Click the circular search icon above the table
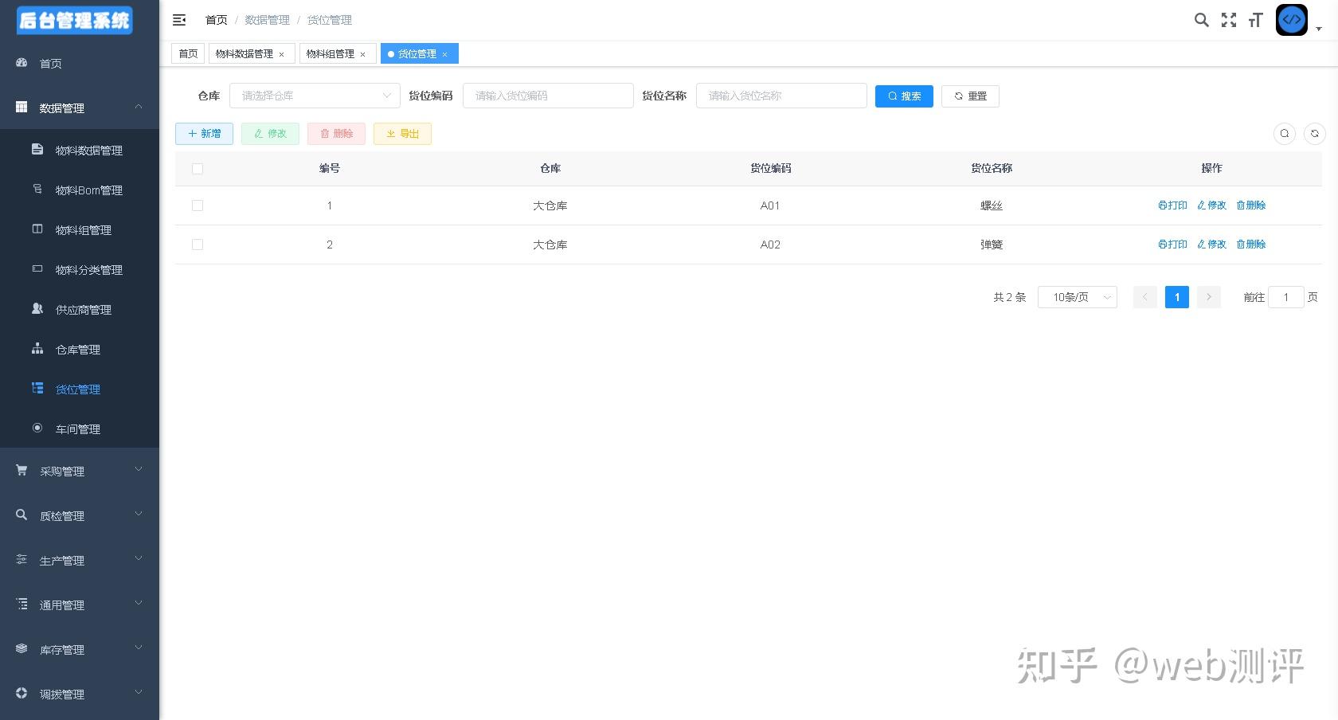The width and height of the screenshot is (1338, 720). pyautogui.click(x=1284, y=134)
